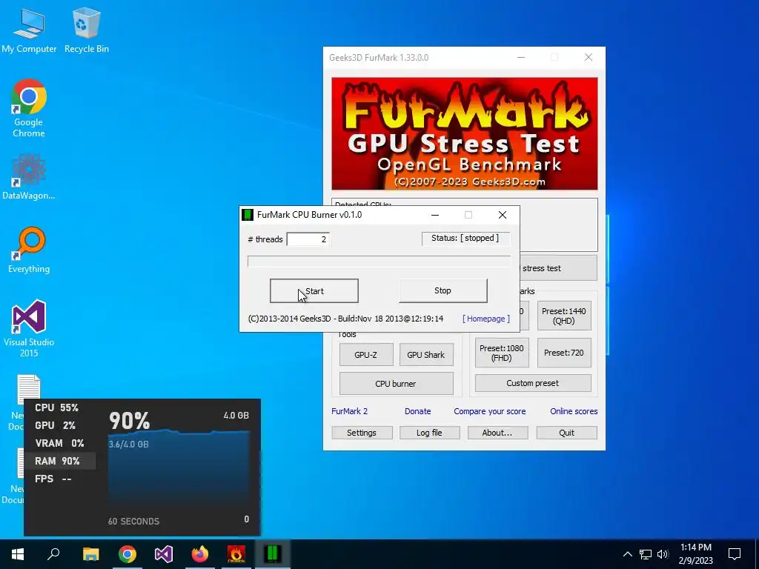Open the FurMark Log file
This screenshot has width=759, height=569.
[x=429, y=433]
